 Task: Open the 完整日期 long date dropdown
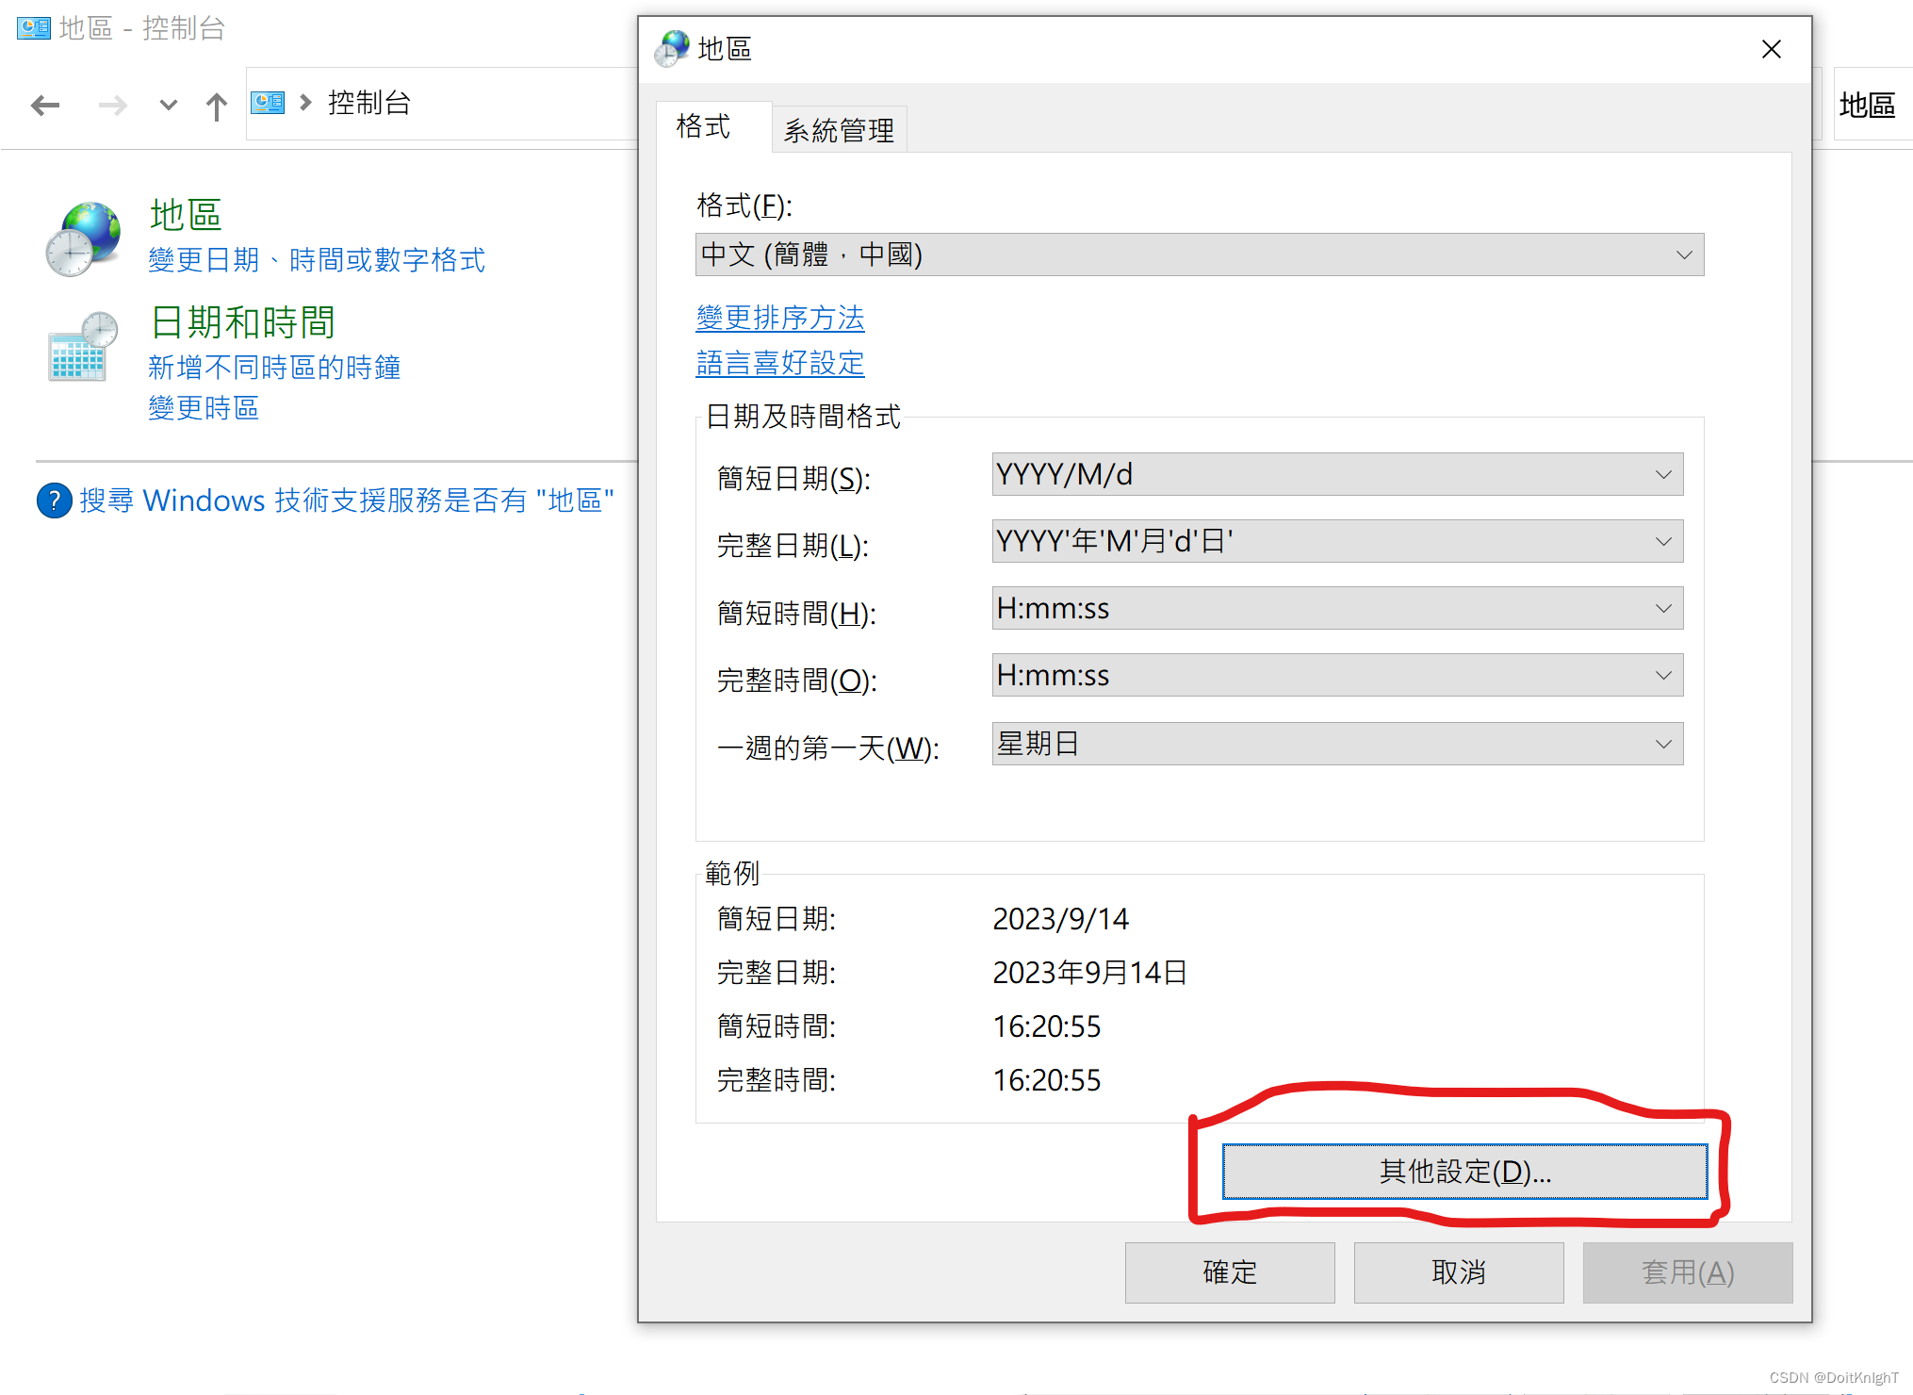pyautogui.click(x=1336, y=541)
